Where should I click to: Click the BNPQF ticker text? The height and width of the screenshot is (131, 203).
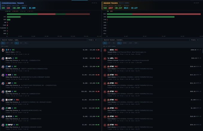(x=10, y=125)
